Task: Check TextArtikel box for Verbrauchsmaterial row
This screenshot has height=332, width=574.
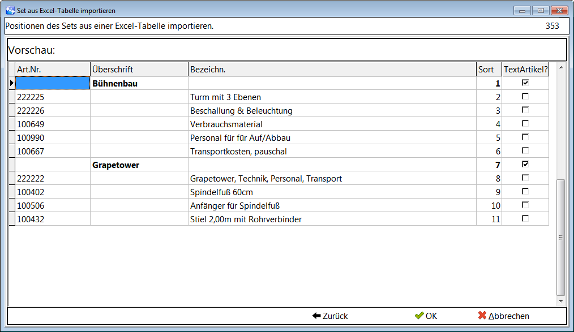Action: [x=525, y=123]
